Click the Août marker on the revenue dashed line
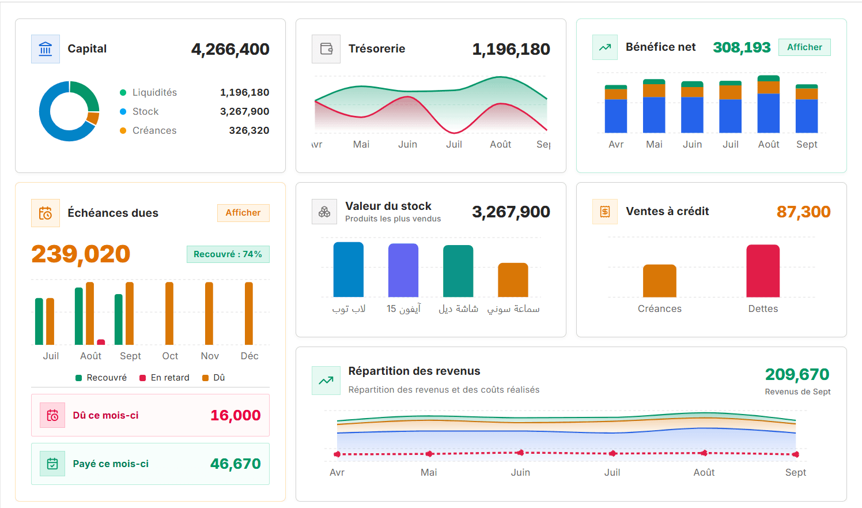The width and height of the screenshot is (862, 508). (704, 453)
